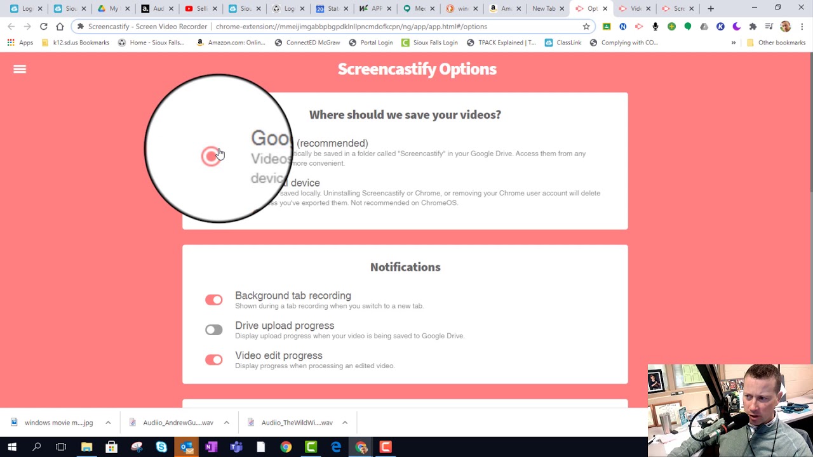Screen dimensions: 813x457
Task: Click the browser back arrow
Action: [11, 27]
